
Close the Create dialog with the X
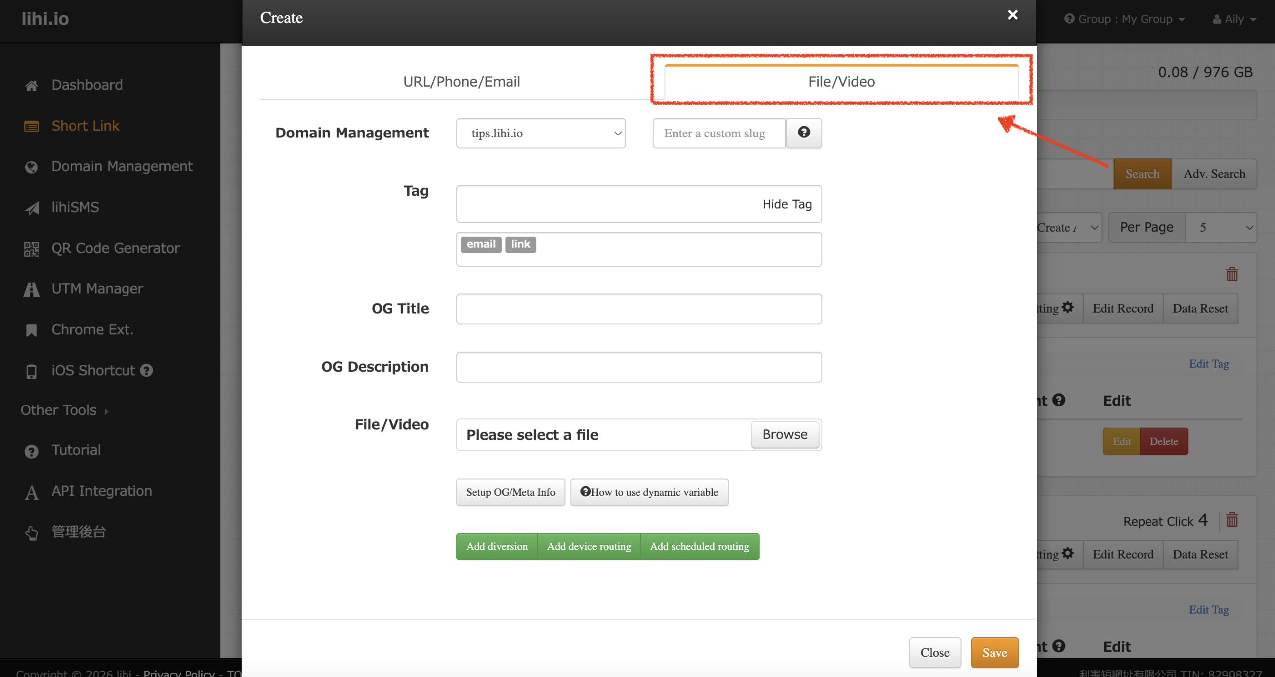(1012, 15)
